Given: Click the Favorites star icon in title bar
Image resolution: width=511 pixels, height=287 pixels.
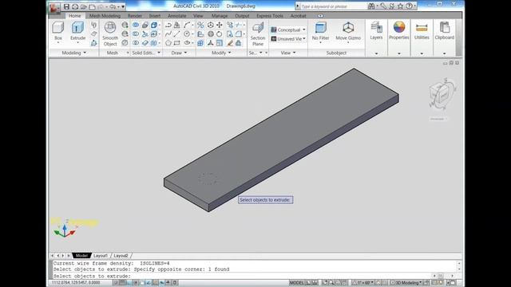Looking at the screenshot, I should click(x=400, y=6).
